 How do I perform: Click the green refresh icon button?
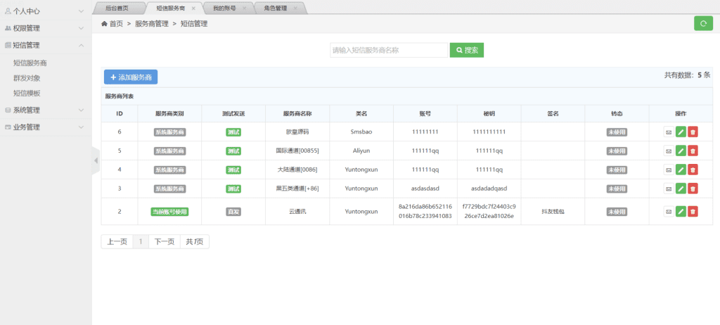click(x=703, y=23)
